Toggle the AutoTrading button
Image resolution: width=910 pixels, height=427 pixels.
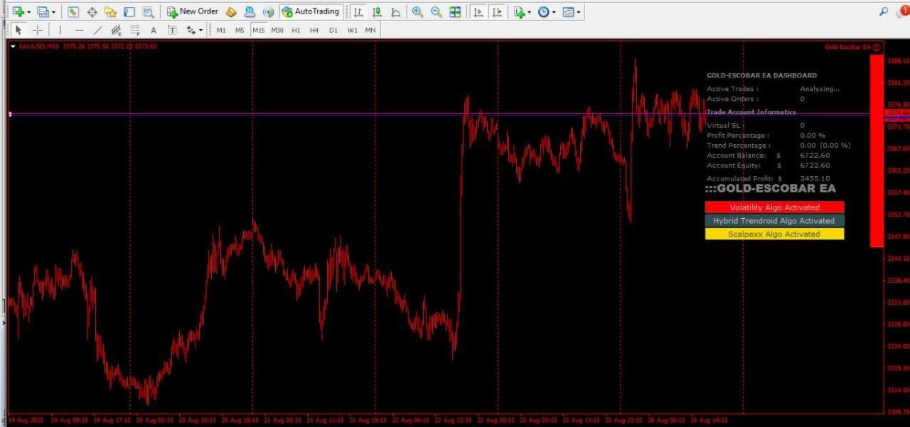(x=311, y=12)
